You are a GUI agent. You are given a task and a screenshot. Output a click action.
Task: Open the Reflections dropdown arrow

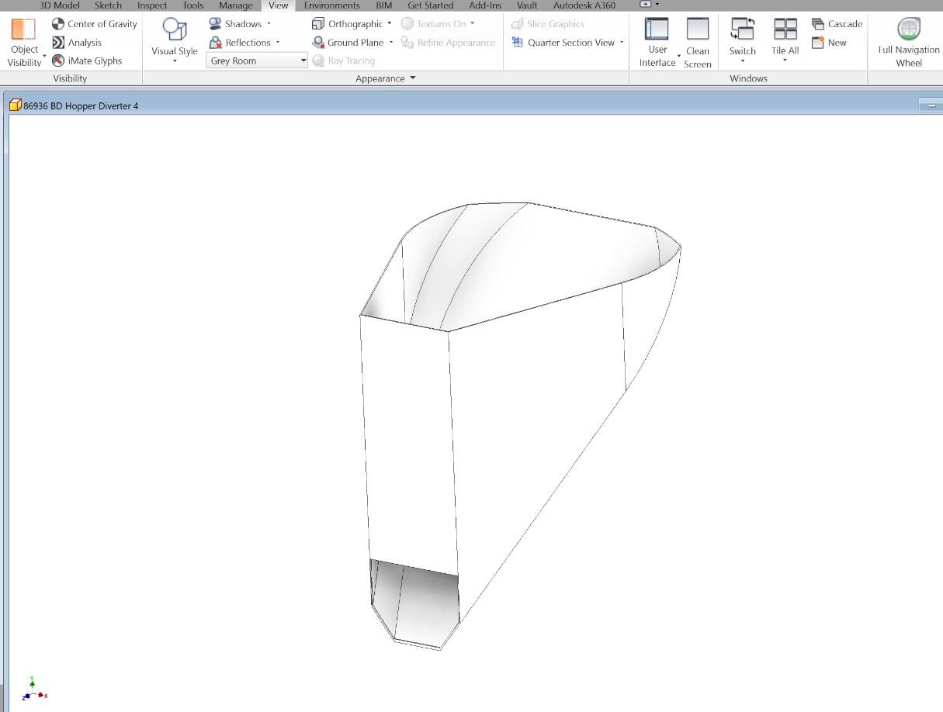click(278, 43)
